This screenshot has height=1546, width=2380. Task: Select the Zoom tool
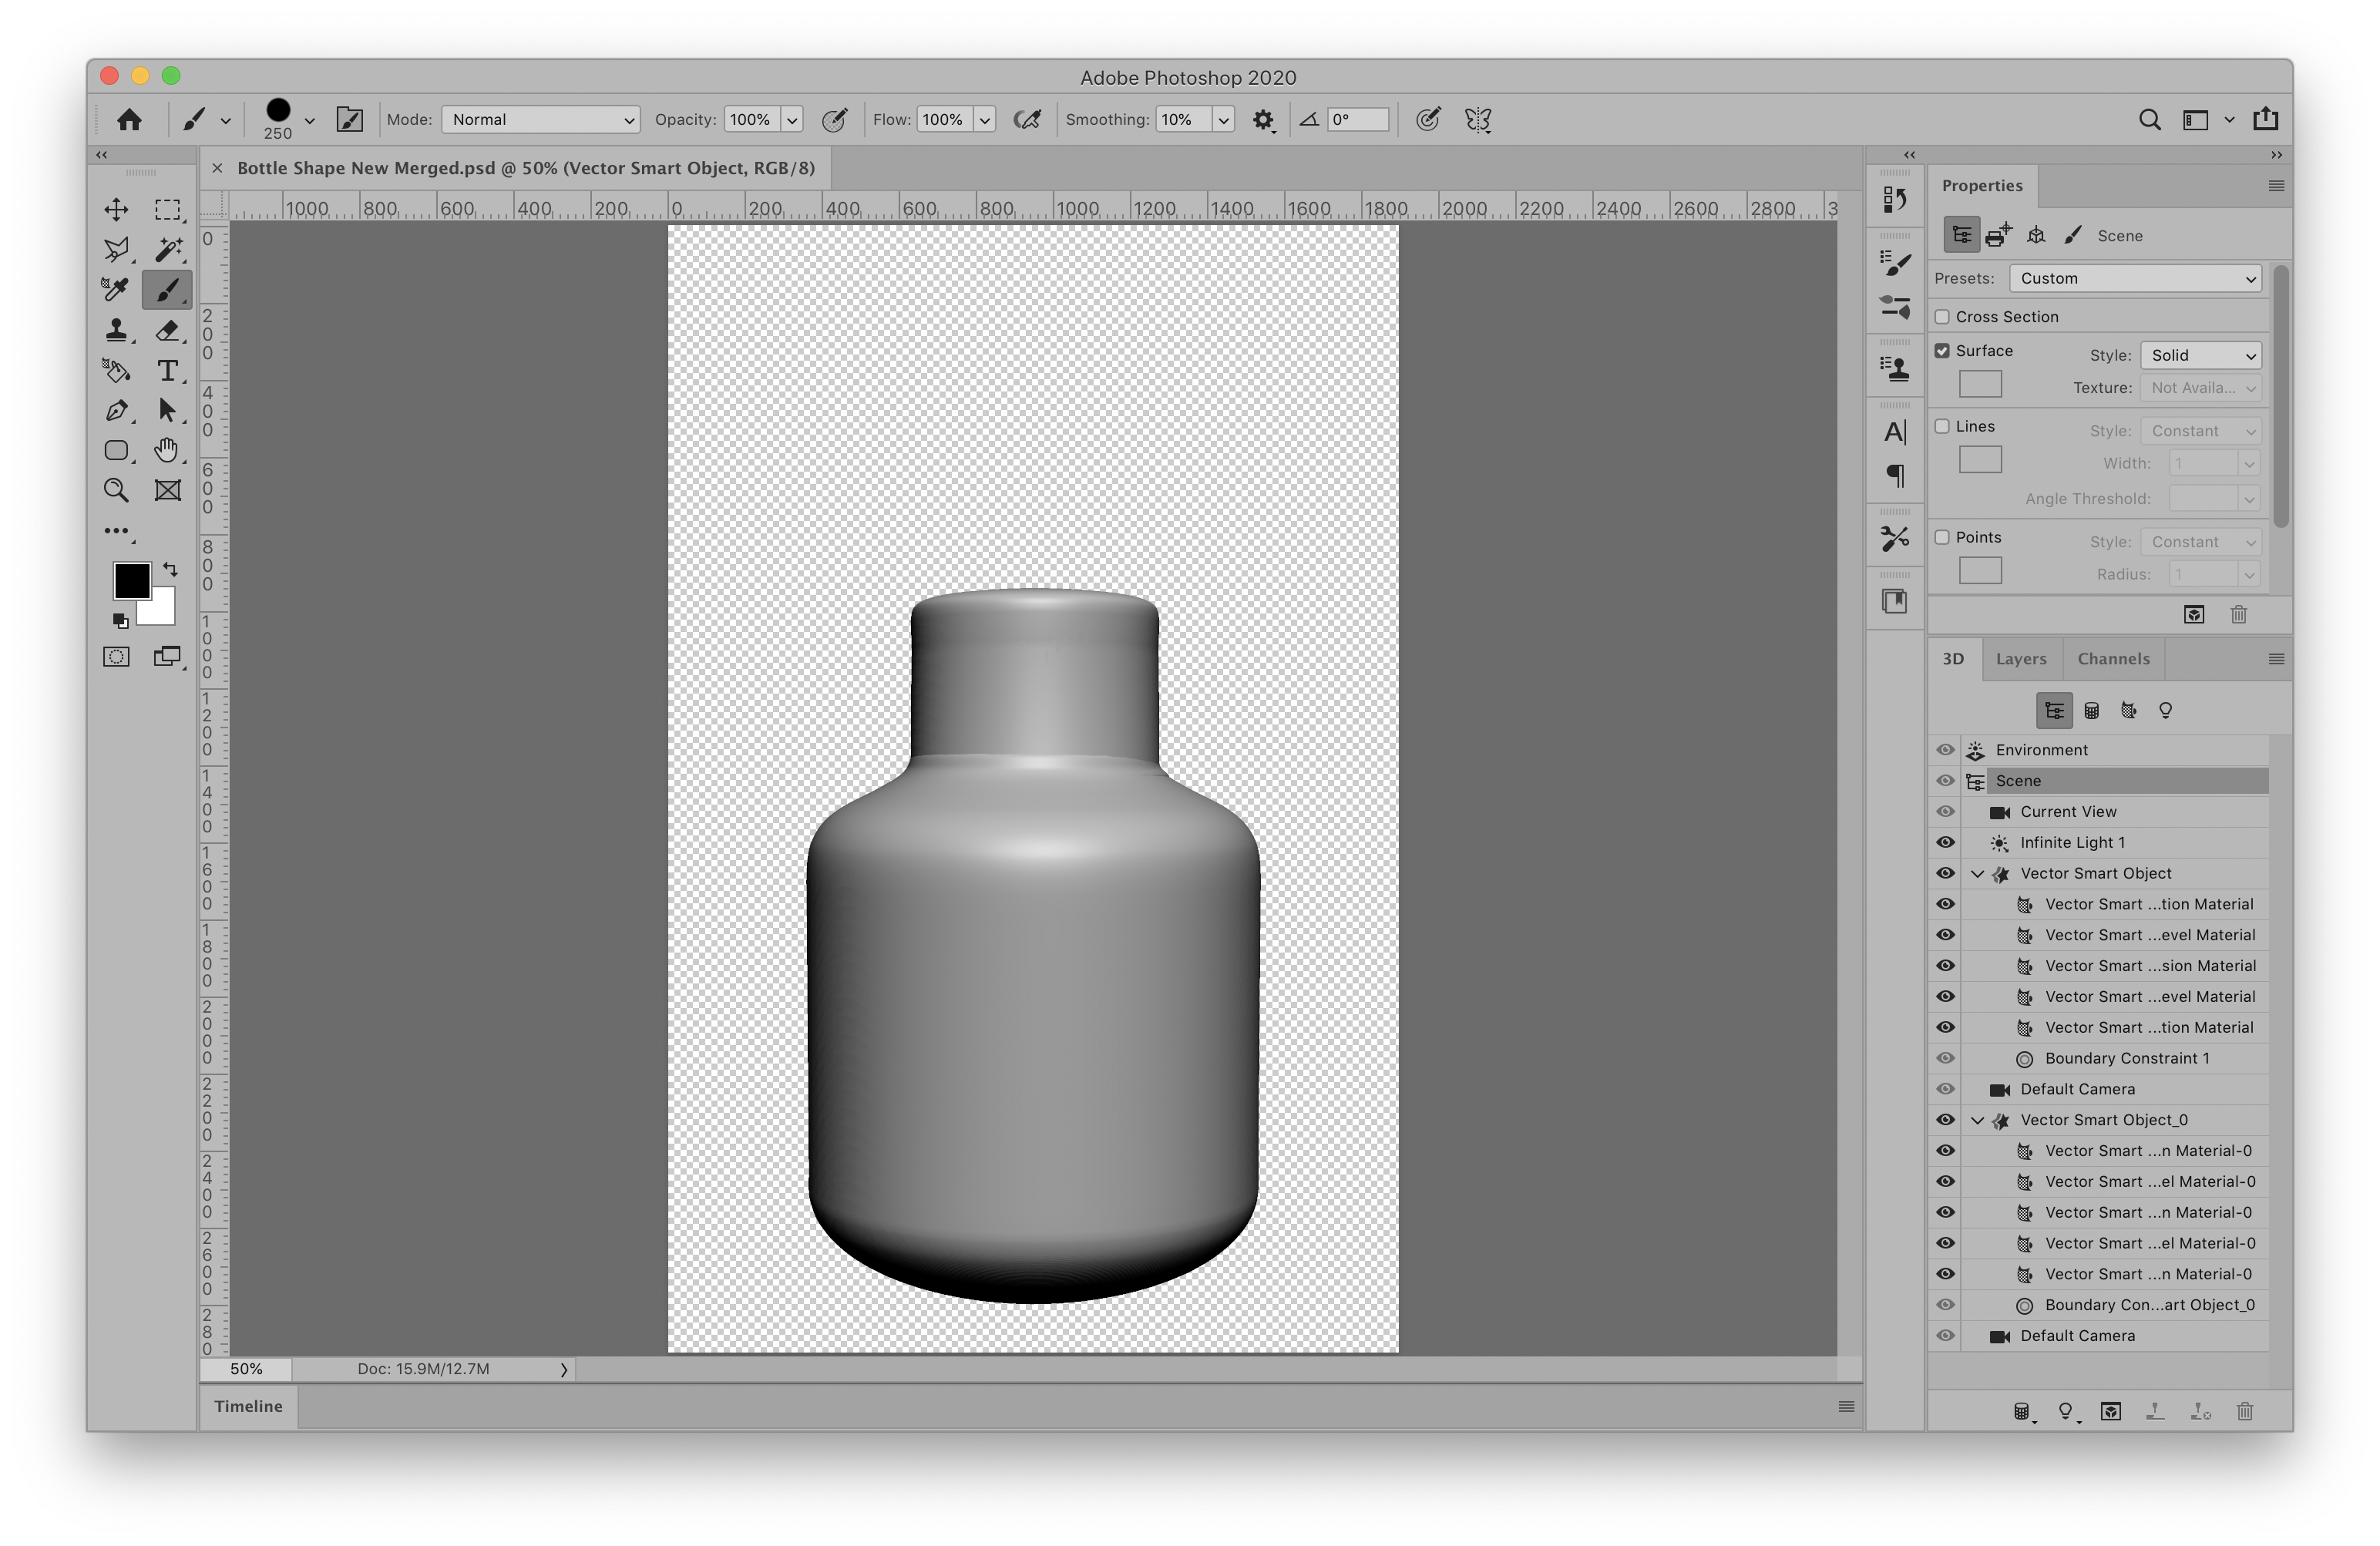click(116, 490)
